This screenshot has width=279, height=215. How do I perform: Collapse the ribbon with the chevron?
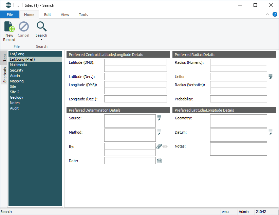tap(267, 15)
